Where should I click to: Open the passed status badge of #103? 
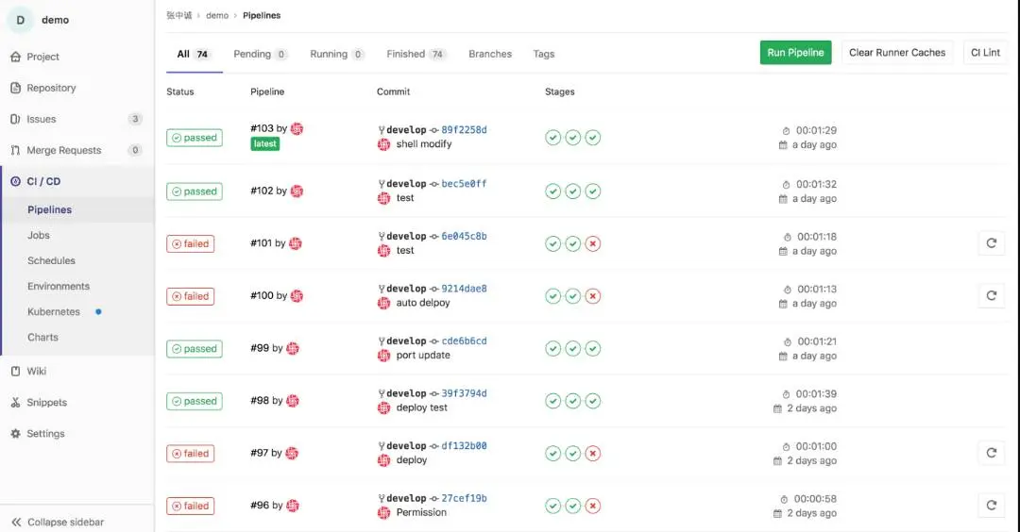pyautogui.click(x=195, y=138)
